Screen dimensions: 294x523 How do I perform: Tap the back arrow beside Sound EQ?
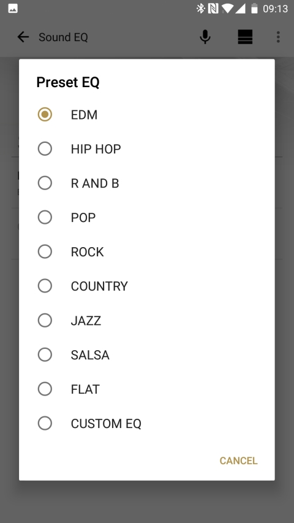(x=23, y=37)
